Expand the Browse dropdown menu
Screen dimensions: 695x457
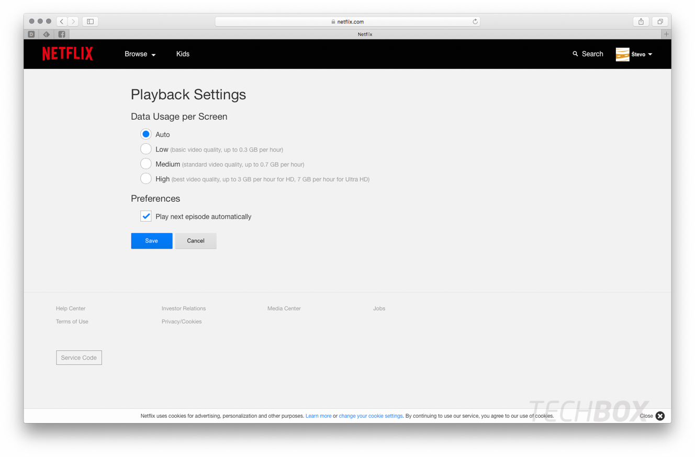[140, 54]
